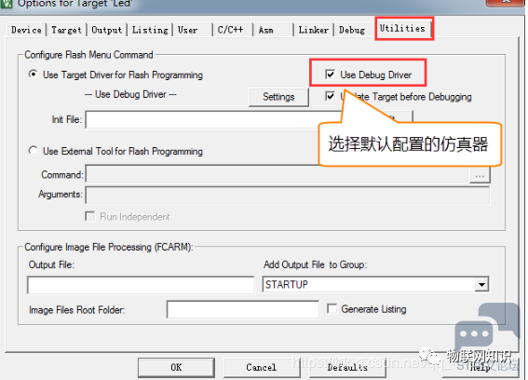
Task: Click the Settings button
Action: [278, 97]
